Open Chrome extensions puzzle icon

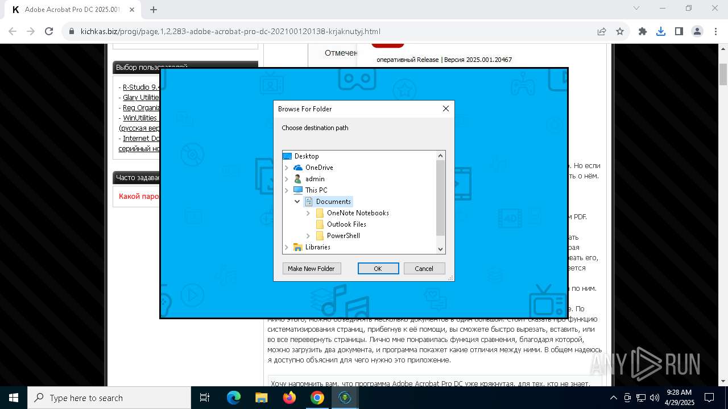point(643,31)
